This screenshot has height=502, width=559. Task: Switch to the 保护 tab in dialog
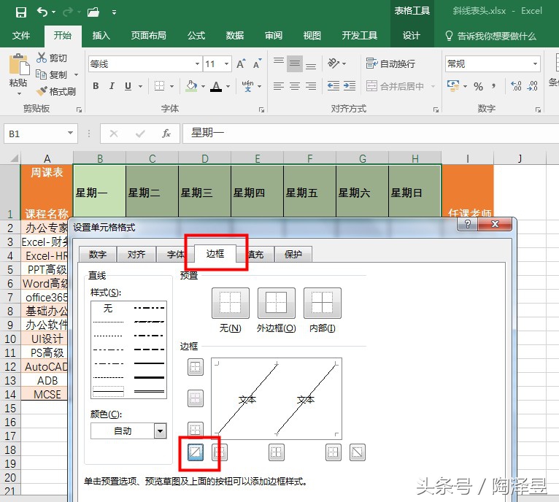(x=293, y=254)
